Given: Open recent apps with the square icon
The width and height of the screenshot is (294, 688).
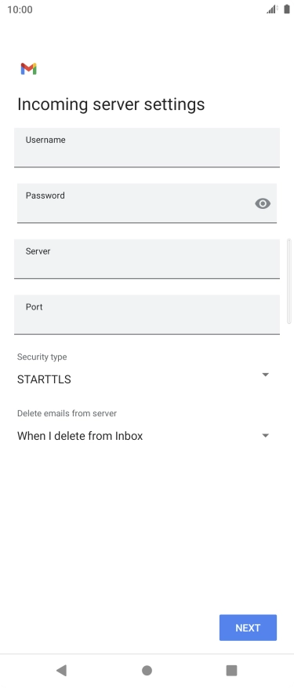Looking at the screenshot, I should pyautogui.click(x=231, y=670).
